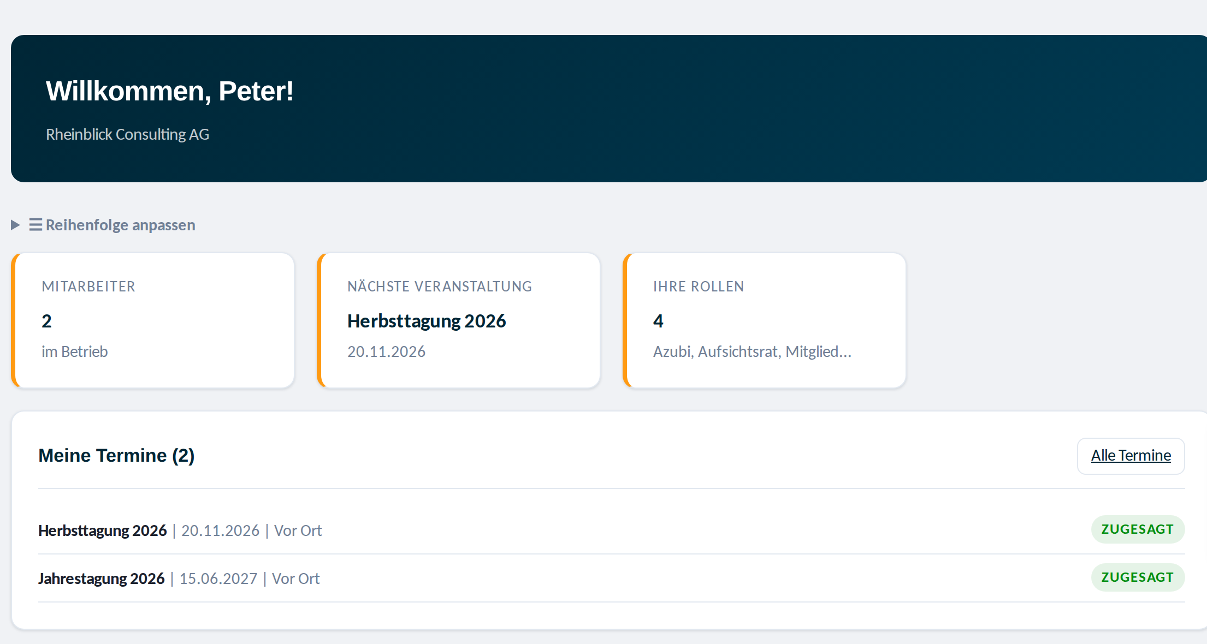Expand the Reihenfolge anpassen disclosure triangle
1207x644 pixels.
coord(15,225)
